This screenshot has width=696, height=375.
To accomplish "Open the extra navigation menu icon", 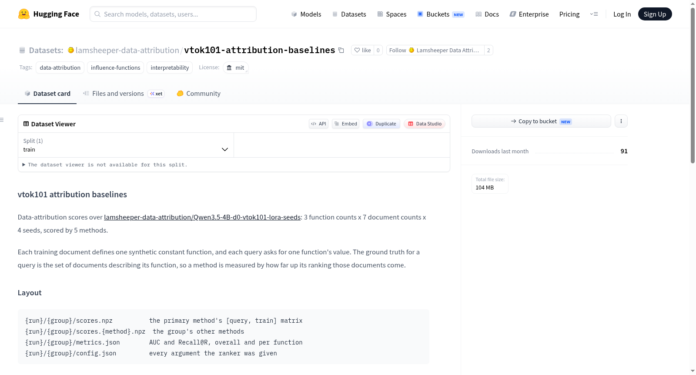I will pos(594,14).
